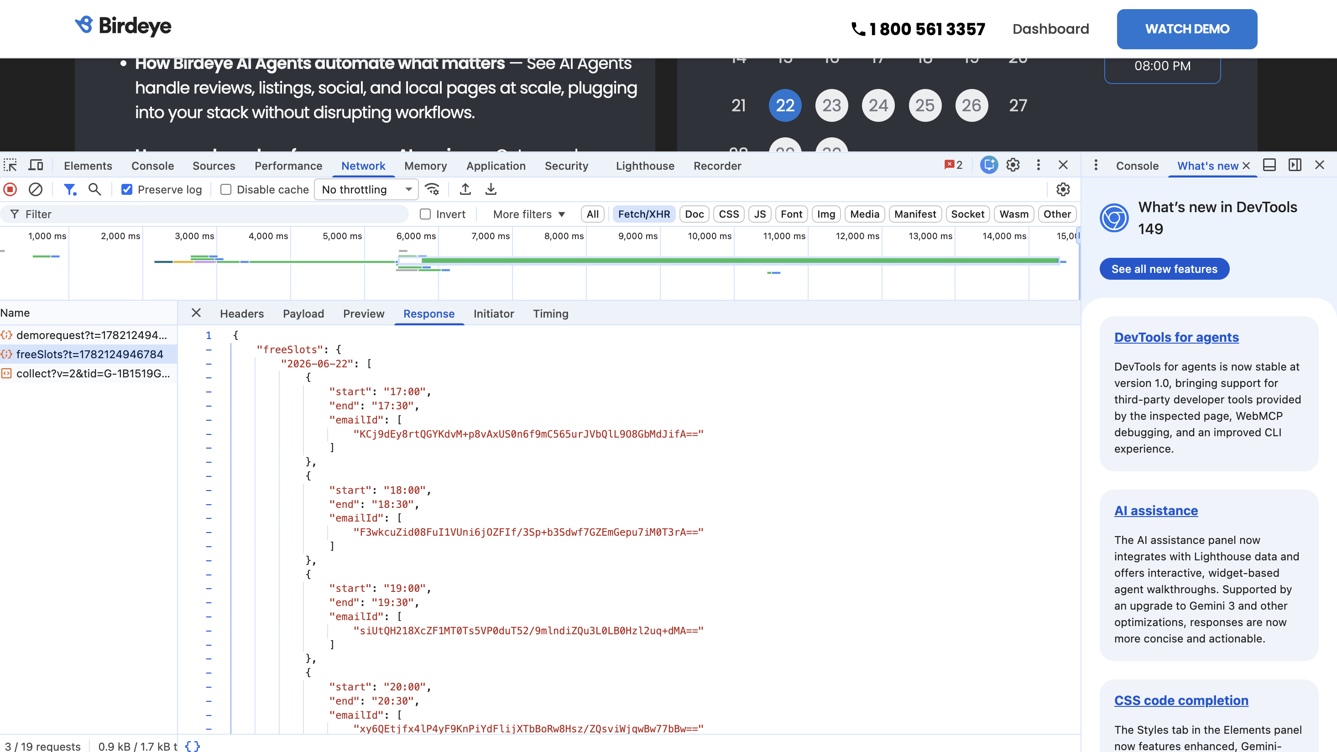Expand the More filters dropdown
1337x752 pixels.
[x=529, y=214]
